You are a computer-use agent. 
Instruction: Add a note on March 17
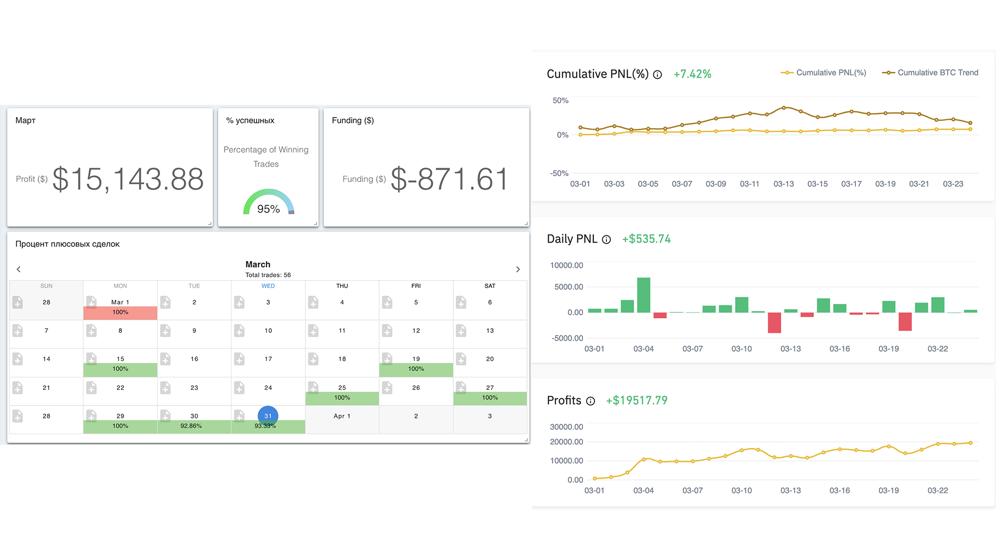click(x=239, y=359)
